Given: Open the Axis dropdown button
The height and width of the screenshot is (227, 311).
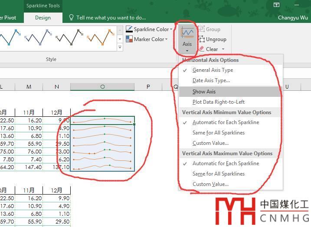Looking at the screenshot, I should [187, 39].
